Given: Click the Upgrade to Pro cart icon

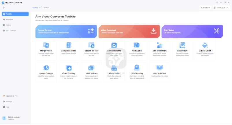Looking at the screenshot, I should point(4,96).
